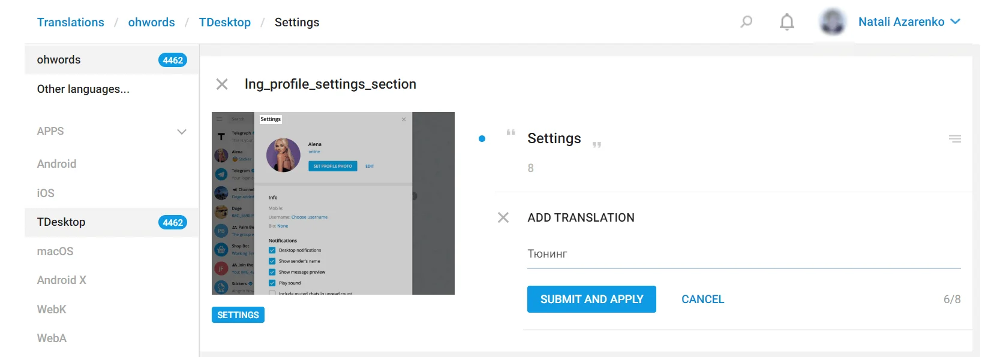Switch to the Android app section

57,164
